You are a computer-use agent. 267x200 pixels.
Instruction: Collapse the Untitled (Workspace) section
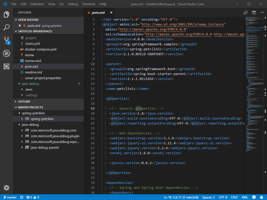click(x=48, y=31)
